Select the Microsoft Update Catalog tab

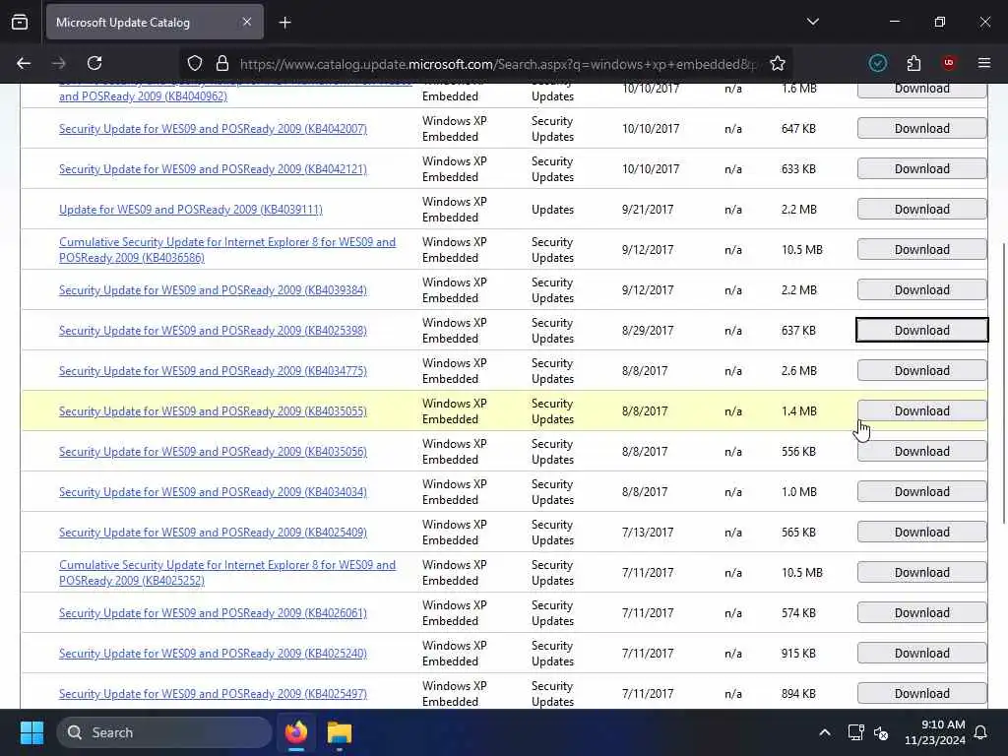[155, 23]
